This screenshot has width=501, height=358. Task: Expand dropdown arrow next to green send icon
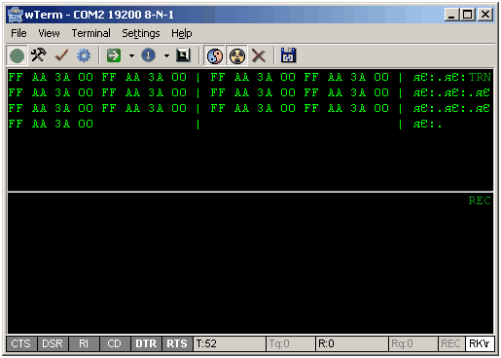coord(131,55)
